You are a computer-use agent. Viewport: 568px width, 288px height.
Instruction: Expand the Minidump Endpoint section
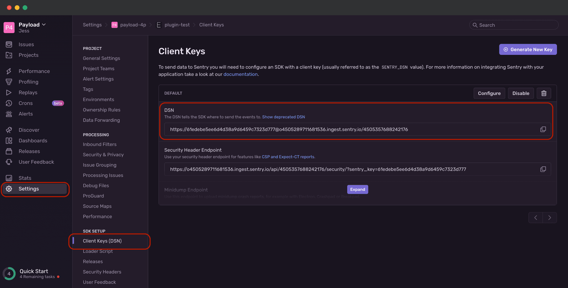point(357,190)
